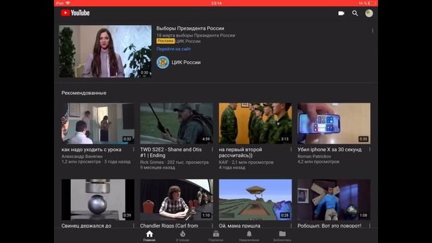Viewport: 432px width, 243px height.
Task: Open the video camera upload icon
Action: tap(341, 13)
